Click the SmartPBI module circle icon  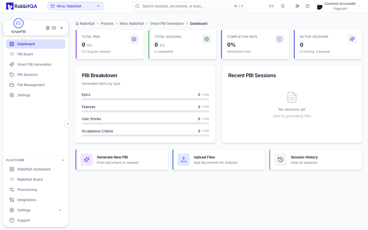click(x=18, y=23)
